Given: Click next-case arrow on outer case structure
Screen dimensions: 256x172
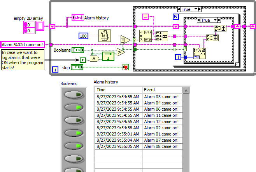Looking at the screenshot, I should [x=200, y=9].
